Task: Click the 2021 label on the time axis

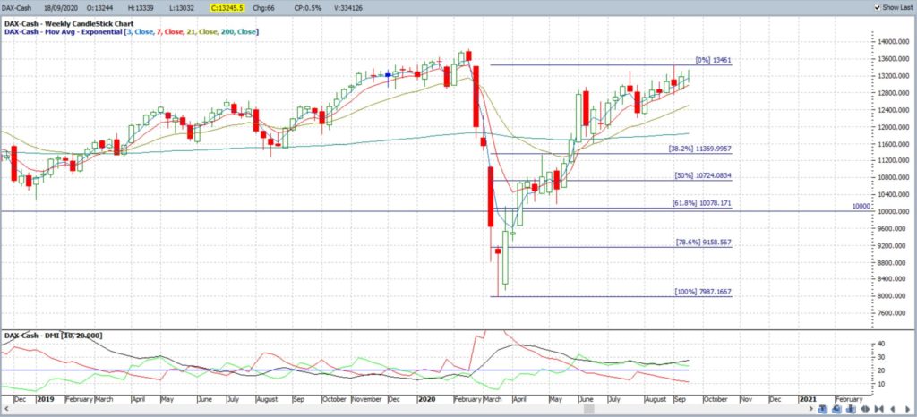Action: click(809, 399)
